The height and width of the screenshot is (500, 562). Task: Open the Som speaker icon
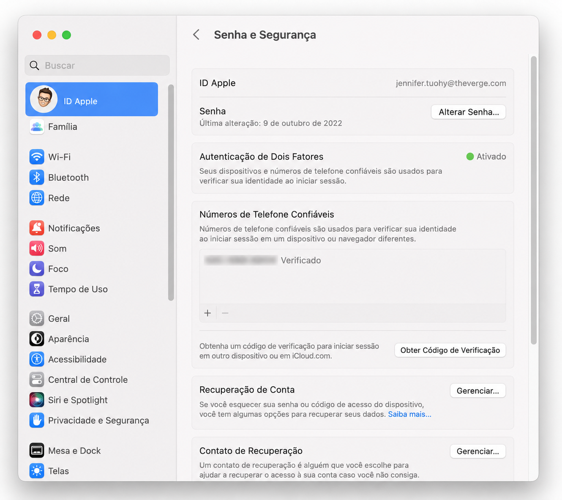pyautogui.click(x=37, y=248)
